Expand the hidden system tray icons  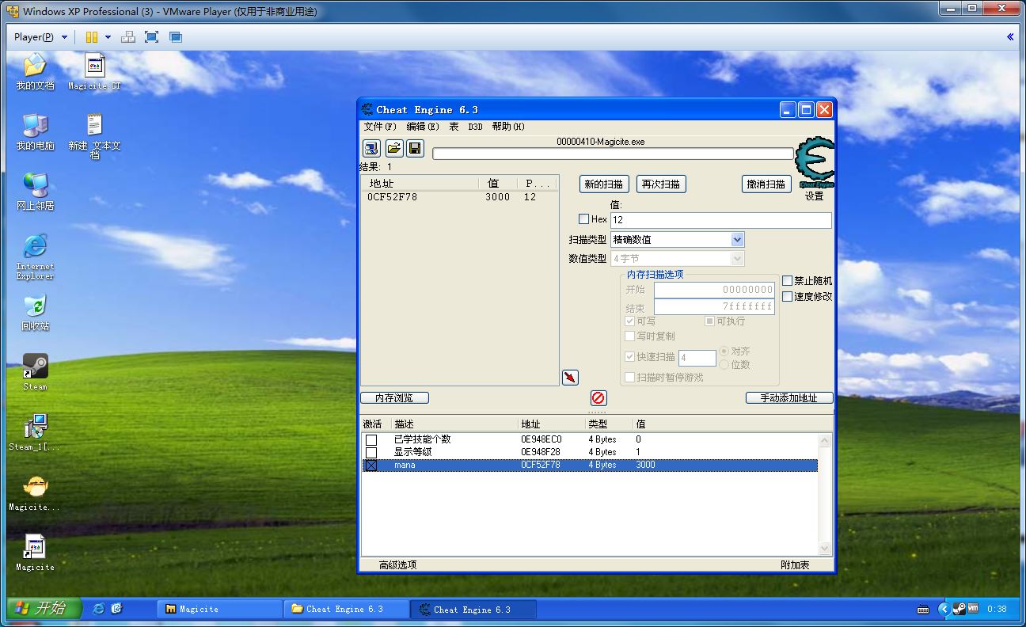point(944,609)
